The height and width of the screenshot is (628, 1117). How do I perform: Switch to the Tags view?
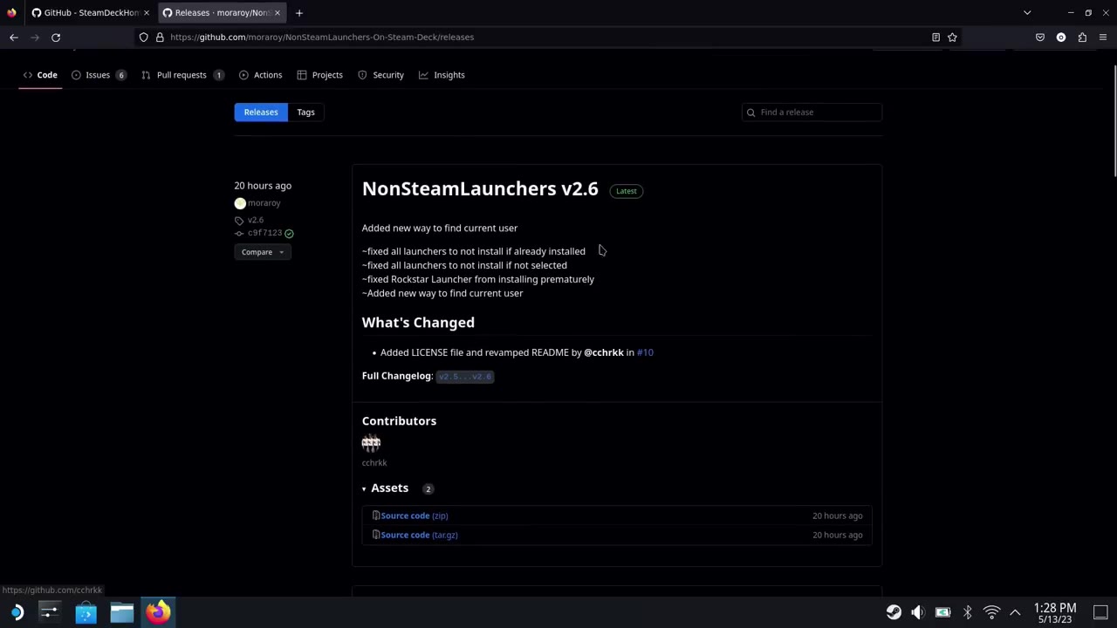(305, 113)
